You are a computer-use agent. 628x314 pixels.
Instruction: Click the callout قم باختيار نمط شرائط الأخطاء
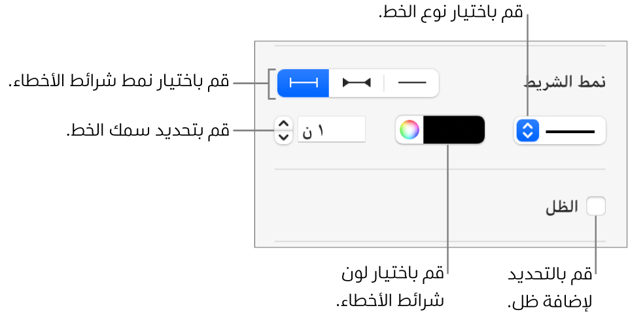click(118, 82)
